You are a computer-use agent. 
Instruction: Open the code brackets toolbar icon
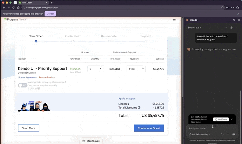[232, 7]
